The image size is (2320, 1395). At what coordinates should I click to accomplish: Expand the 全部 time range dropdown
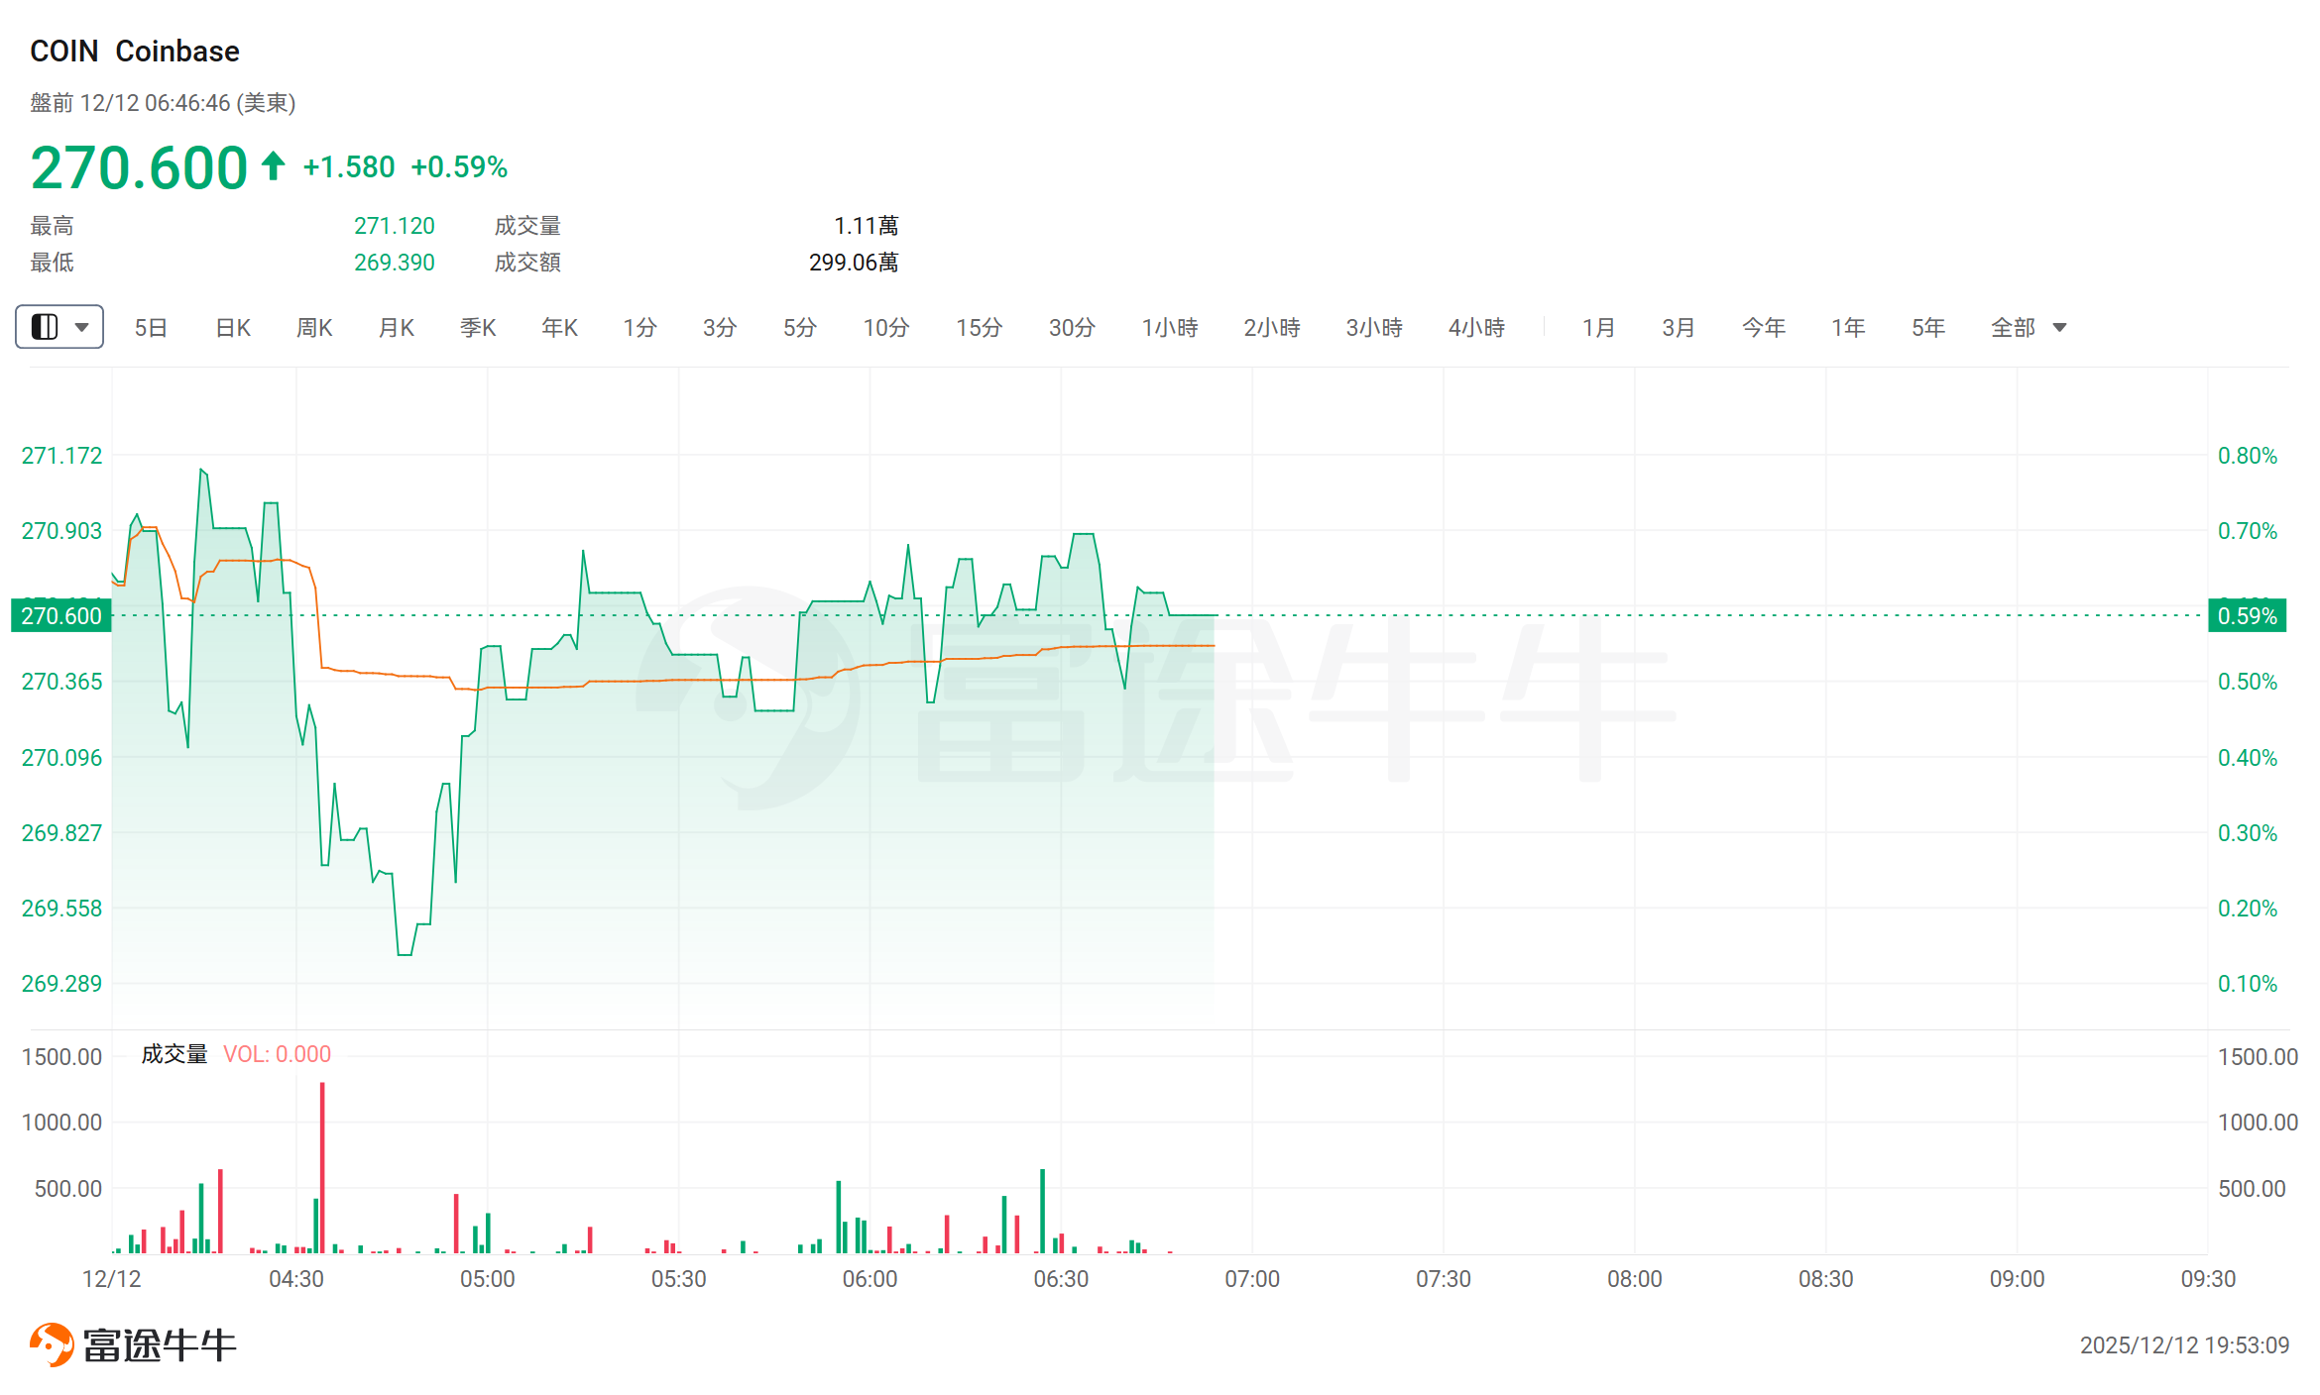click(x=2028, y=328)
